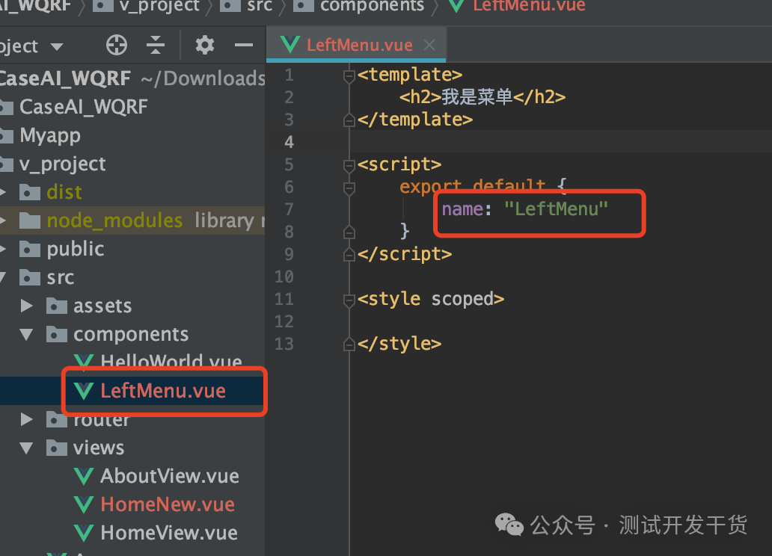Click the <style scoped> tag text
The height and width of the screenshot is (556, 772).
click(x=431, y=299)
